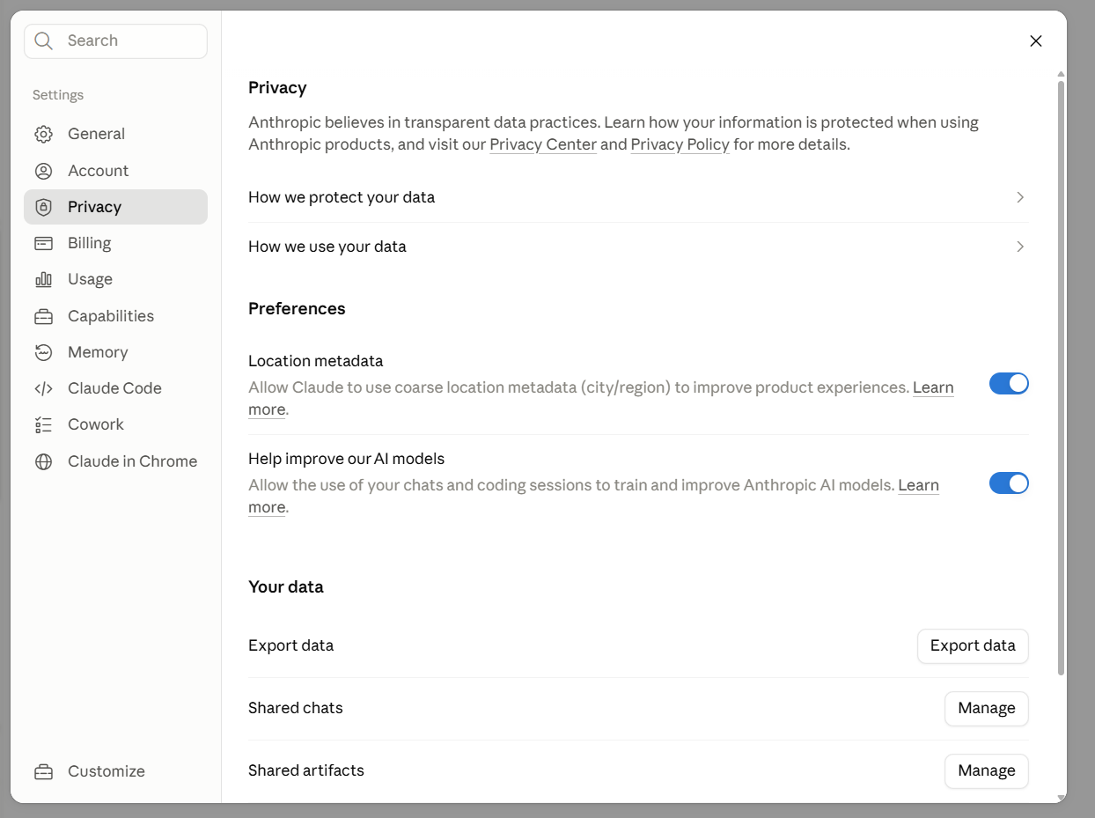The image size is (1095, 818).
Task: Click the Usage bar chart icon
Action: click(x=43, y=279)
